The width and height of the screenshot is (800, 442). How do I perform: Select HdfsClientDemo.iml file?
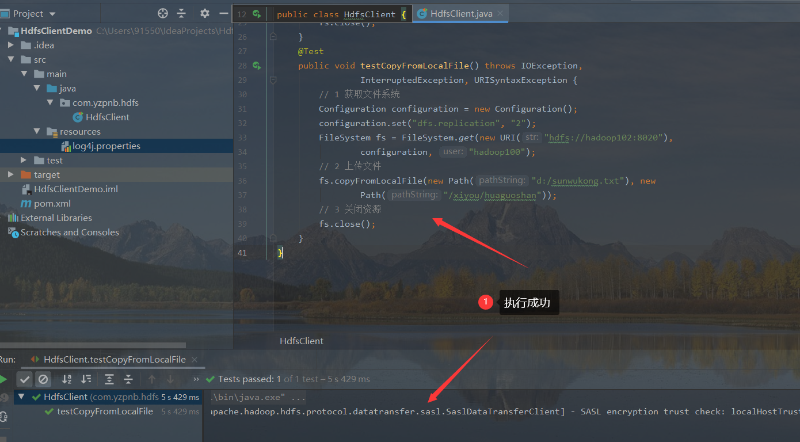(x=75, y=189)
